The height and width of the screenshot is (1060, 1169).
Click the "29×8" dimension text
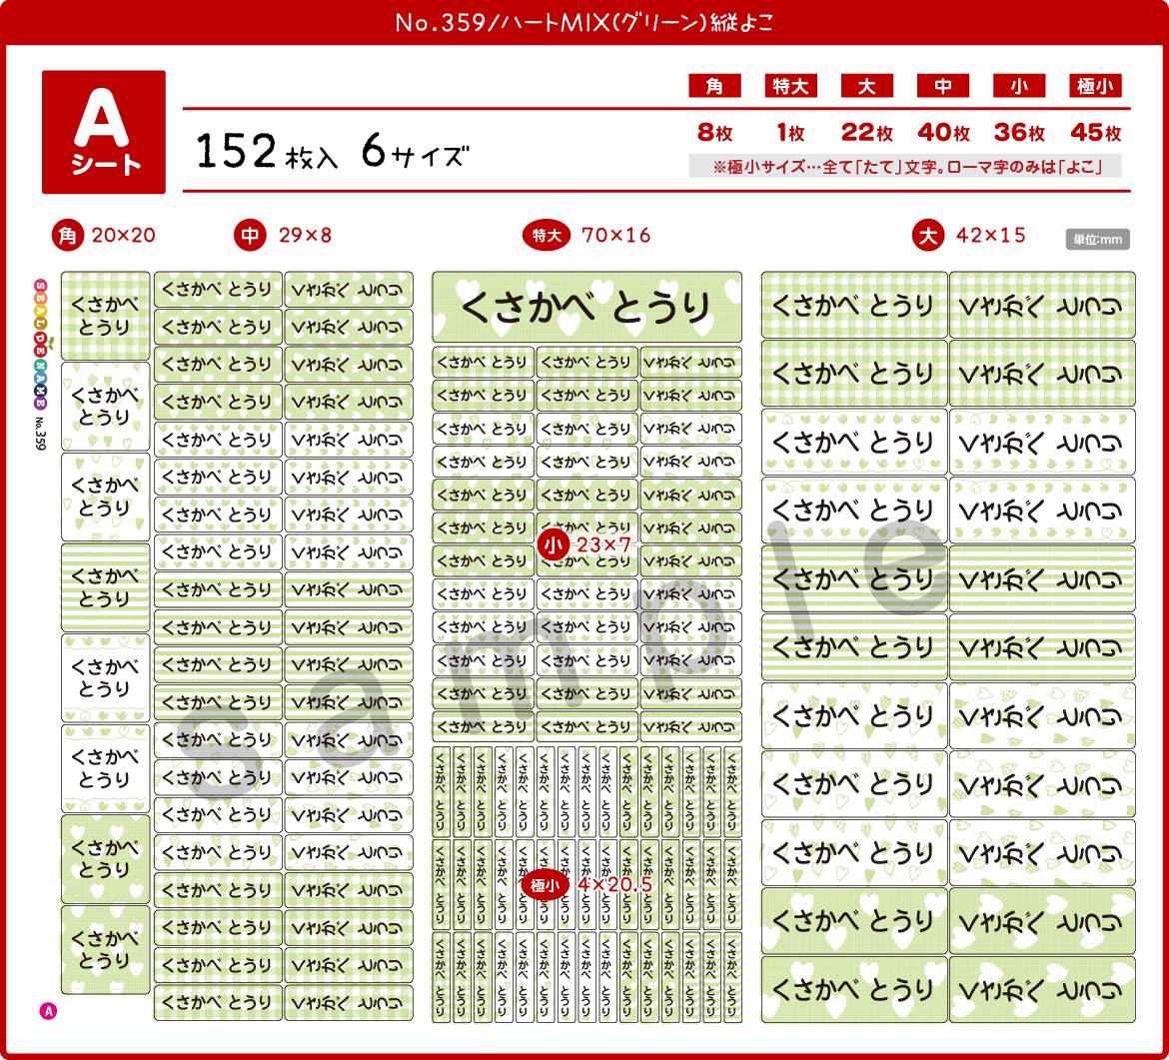click(x=305, y=236)
